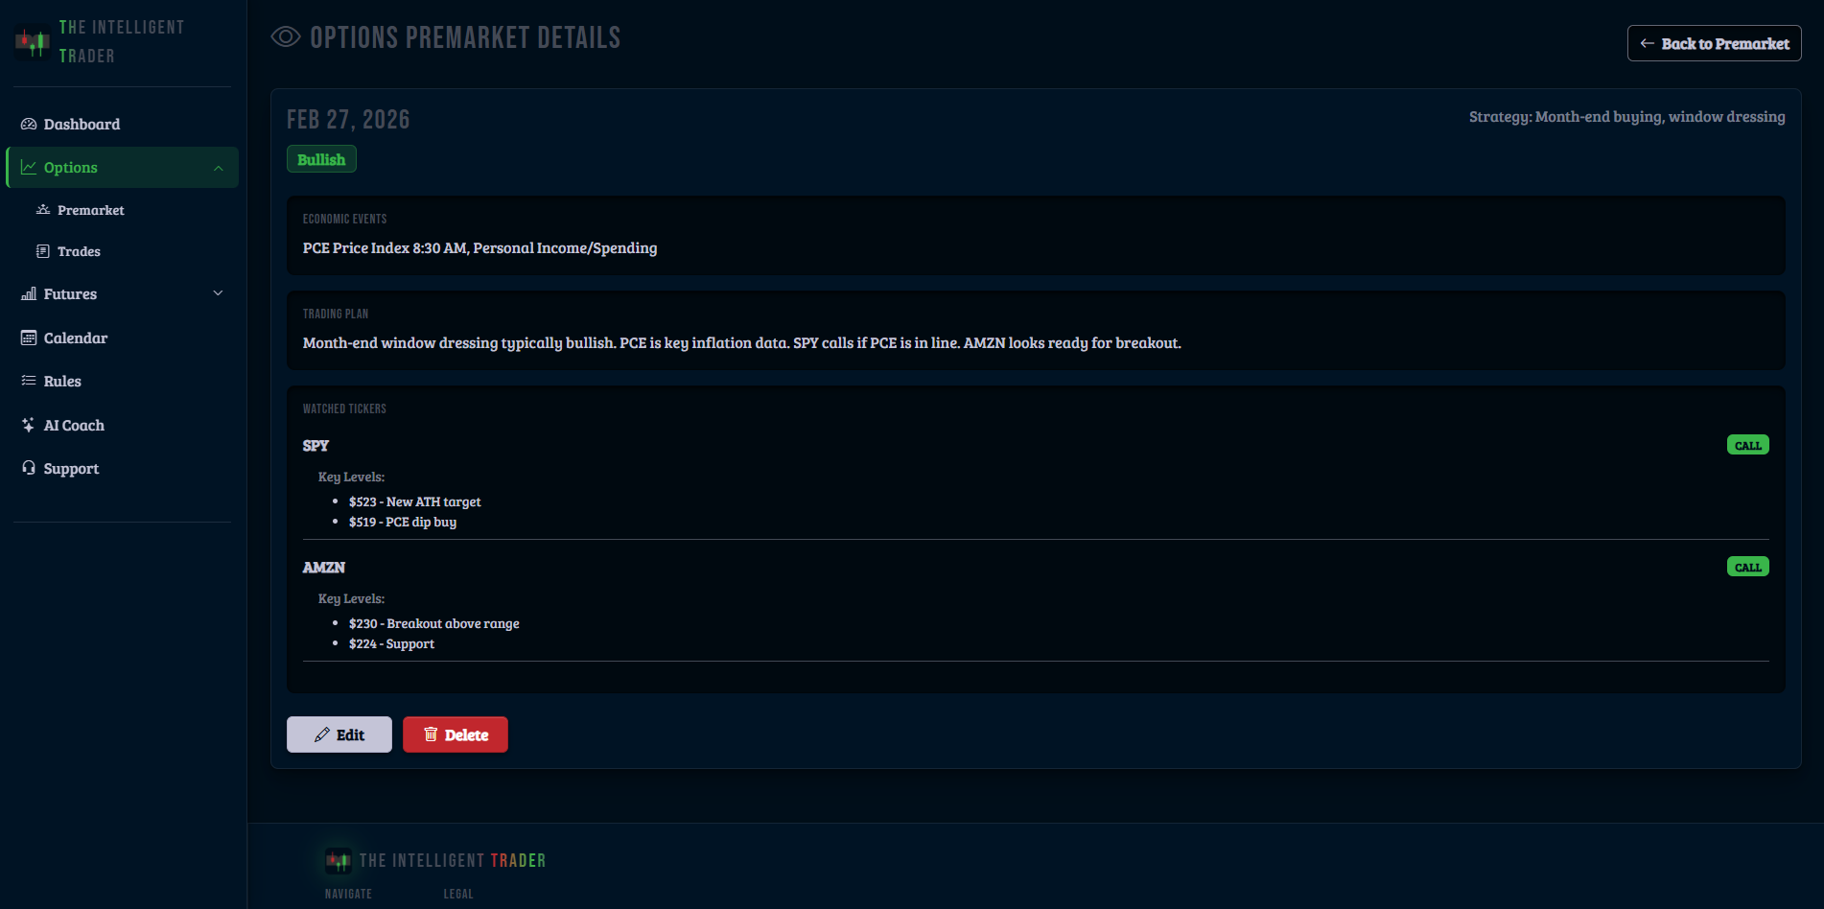Image resolution: width=1824 pixels, height=909 pixels.
Task: Click the red Delete button
Action: coord(455,734)
